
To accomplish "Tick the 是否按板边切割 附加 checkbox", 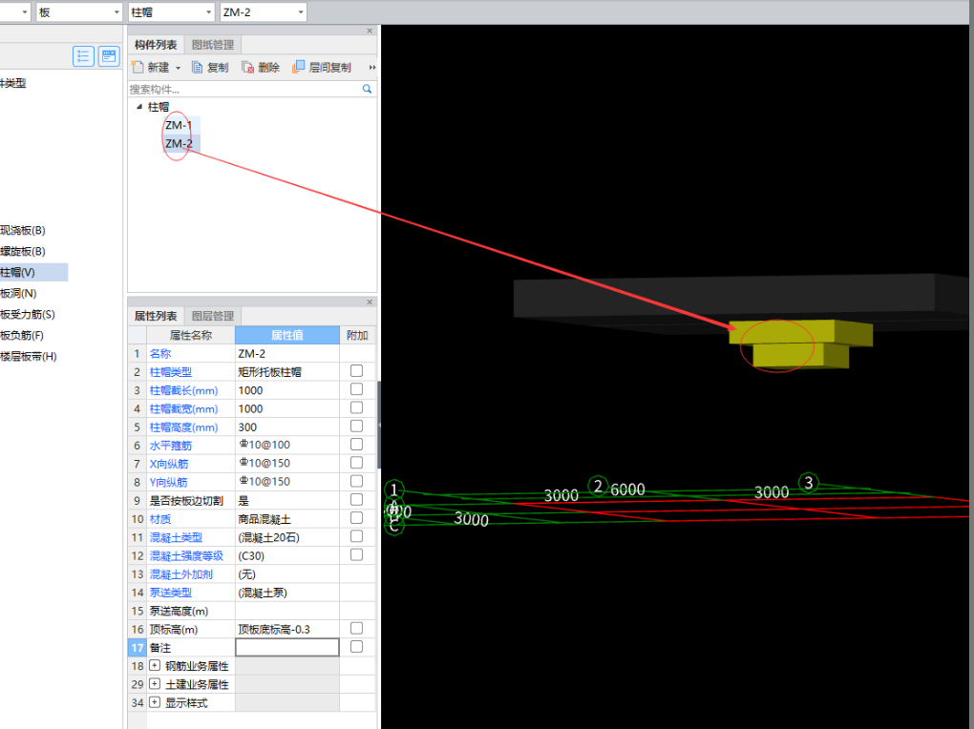I will click(356, 499).
